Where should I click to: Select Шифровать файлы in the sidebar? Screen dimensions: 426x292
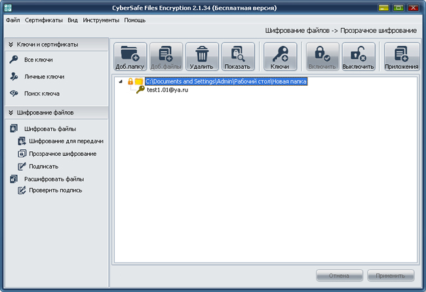pyautogui.click(x=50, y=129)
